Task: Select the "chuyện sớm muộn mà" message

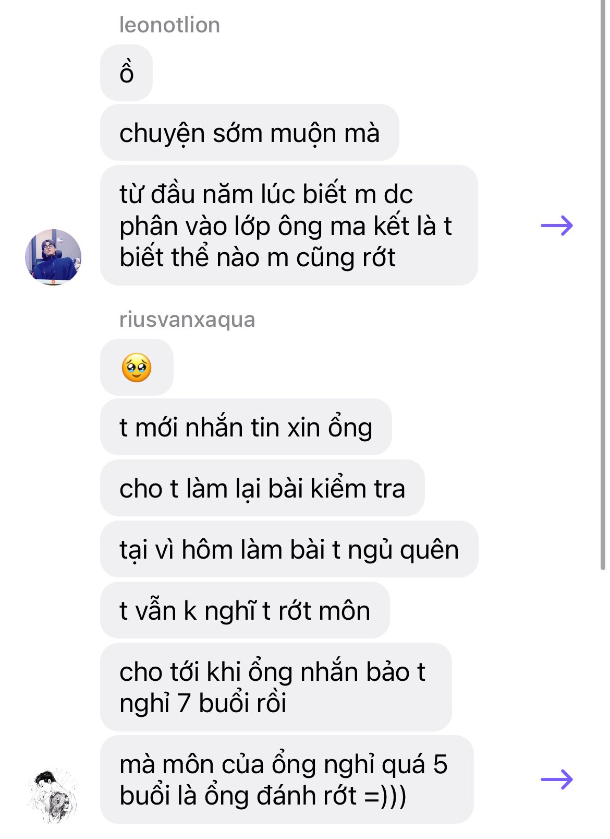Action: pyautogui.click(x=250, y=133)
